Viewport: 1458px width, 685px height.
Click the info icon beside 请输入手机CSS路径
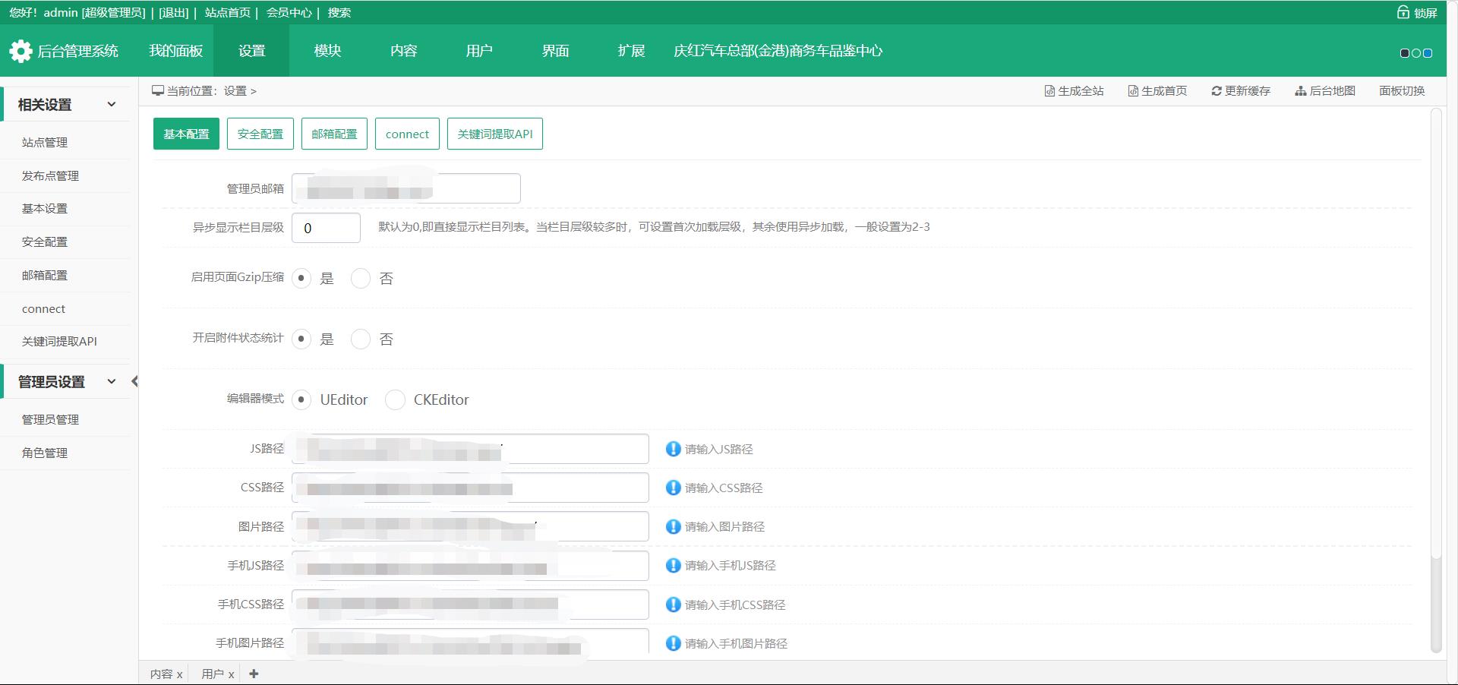pyautogui.click(x=673, y=605)
